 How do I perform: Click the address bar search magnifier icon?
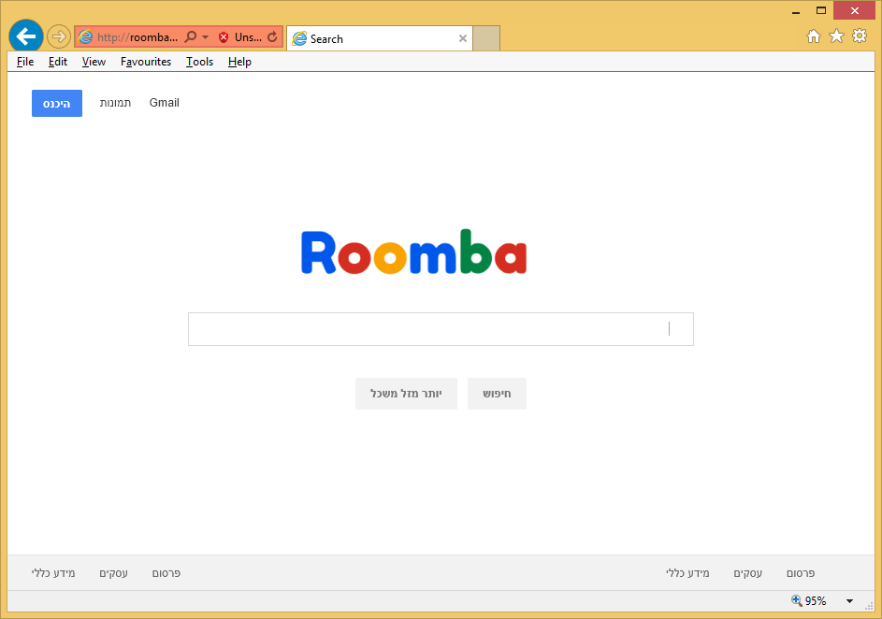click(191, 37)
